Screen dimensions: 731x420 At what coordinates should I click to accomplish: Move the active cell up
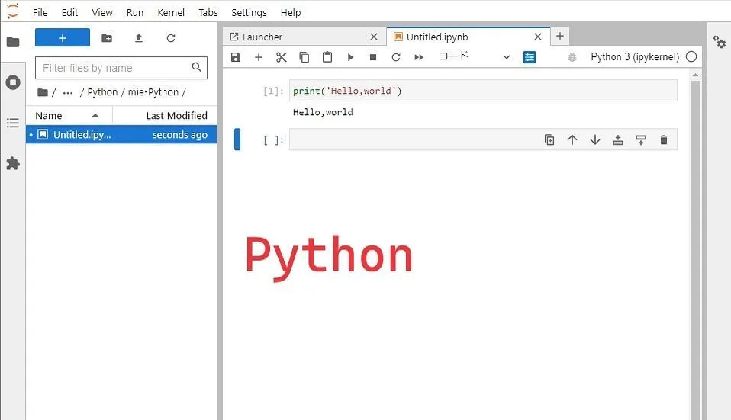point(572,139)
